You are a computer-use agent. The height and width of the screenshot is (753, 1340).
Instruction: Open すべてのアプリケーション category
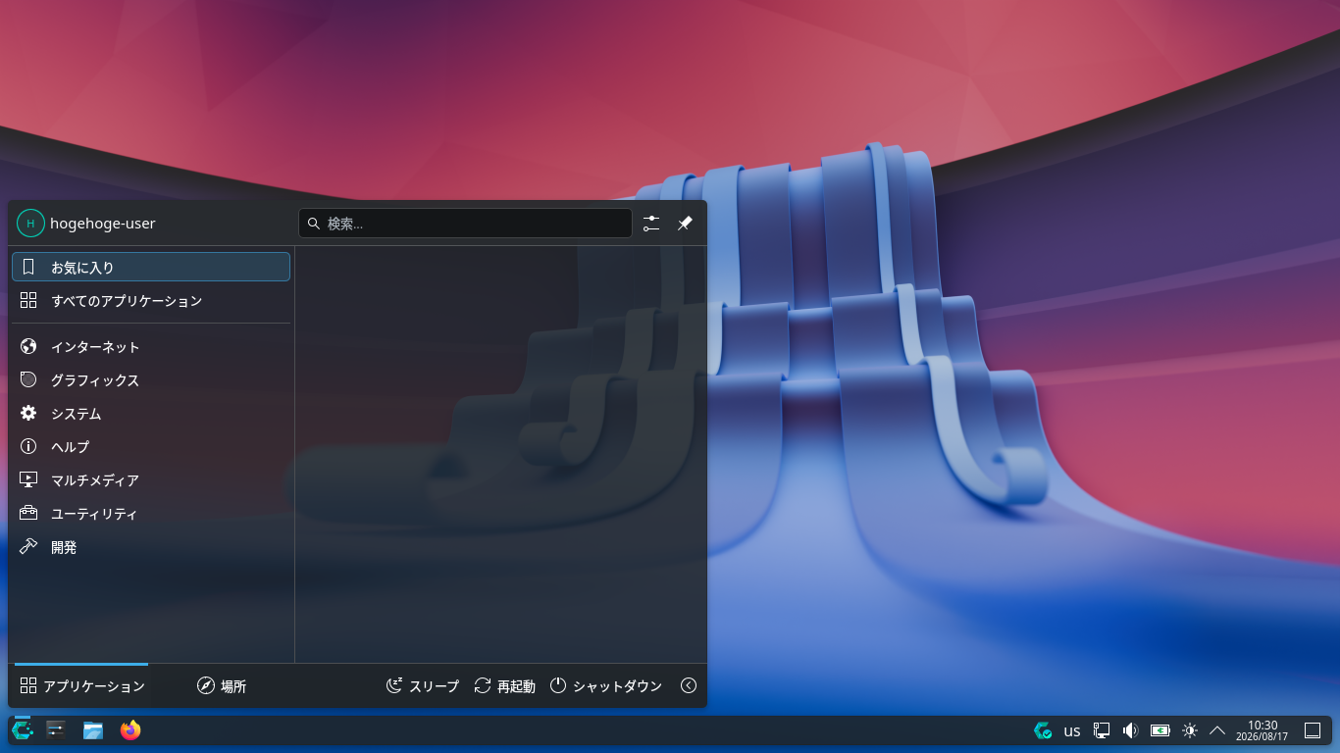(x=151, y=301)
